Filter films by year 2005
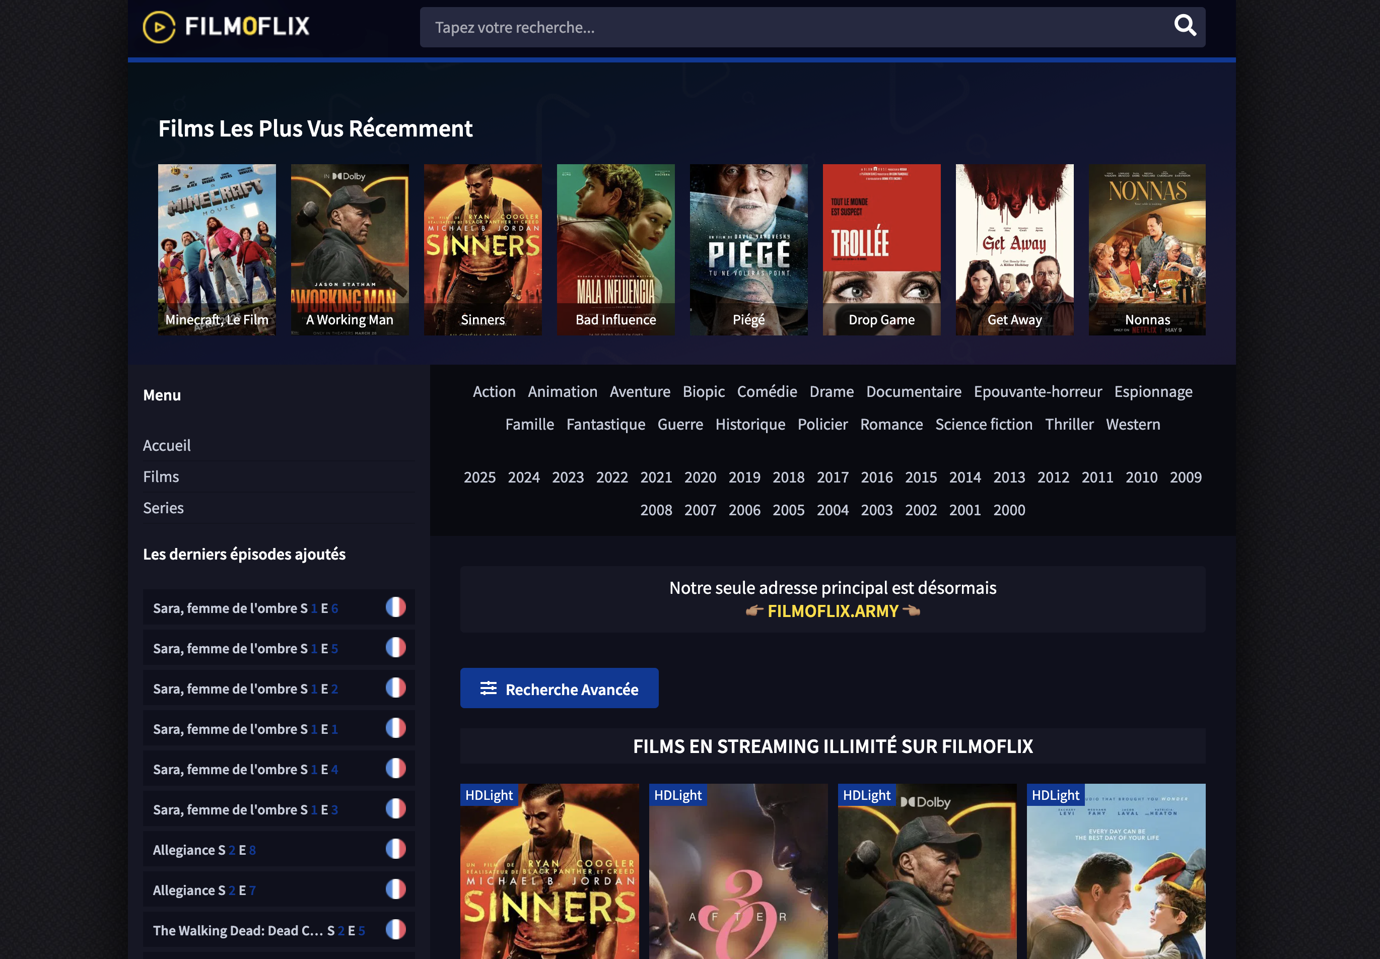Image resolution: width=1380 pixels, height=959 pixels. [788, 510]
